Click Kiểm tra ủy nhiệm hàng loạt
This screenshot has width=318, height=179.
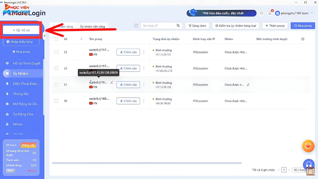[236, 26]
